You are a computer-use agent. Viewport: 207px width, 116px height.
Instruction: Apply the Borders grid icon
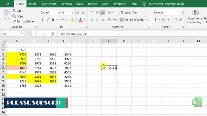[x=63, y=20]
